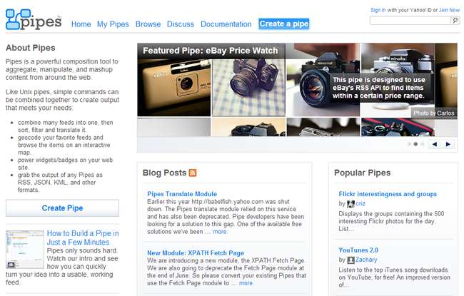This screenshot has height=296, width=464.
Task: Click the Join Now link
Action: coord(449,10)
